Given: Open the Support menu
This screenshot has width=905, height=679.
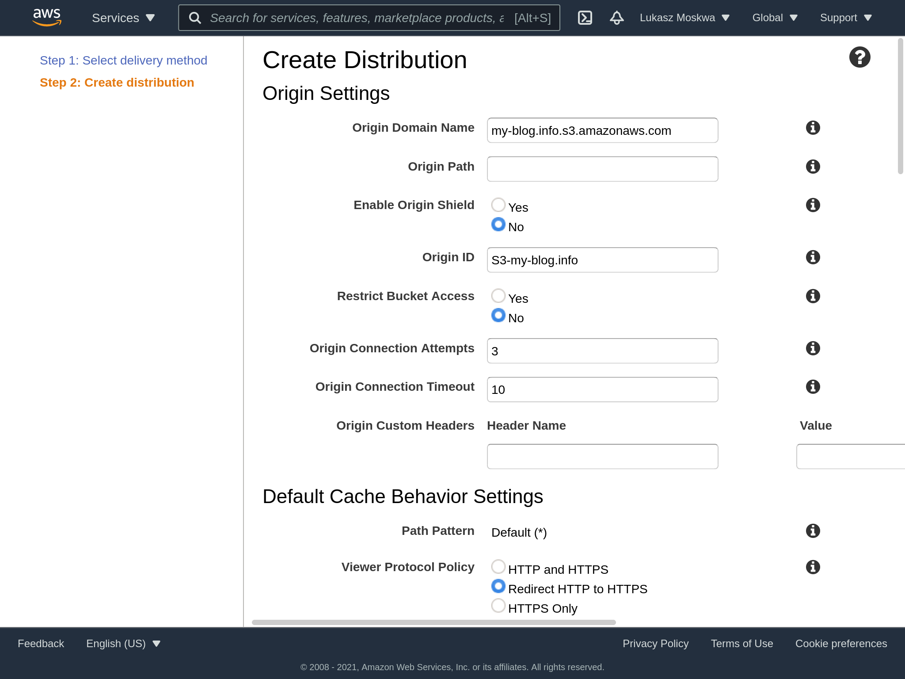Looking at the screenshot, I should tap(845, 18).
